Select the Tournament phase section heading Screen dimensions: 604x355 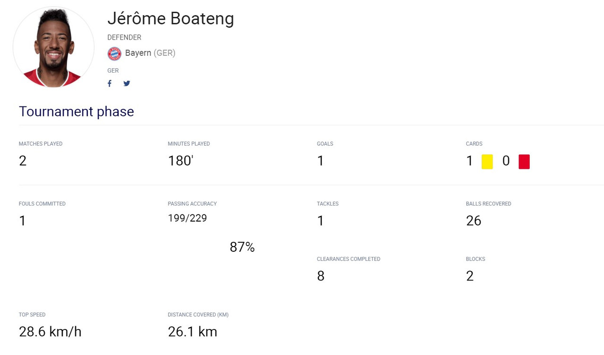point(76,111)
